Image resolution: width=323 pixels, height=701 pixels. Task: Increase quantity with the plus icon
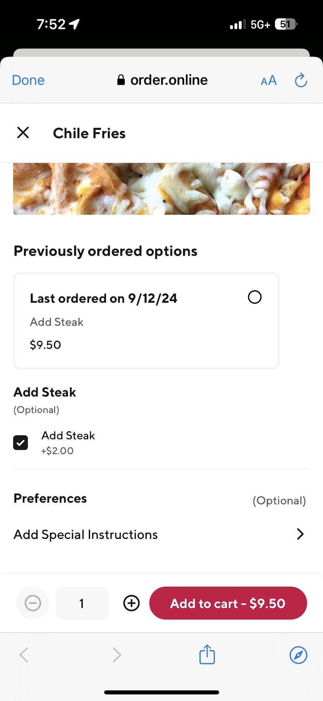click(x=132, y=603)
